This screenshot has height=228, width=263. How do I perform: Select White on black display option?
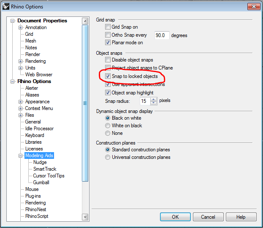(x=108, y=126)
